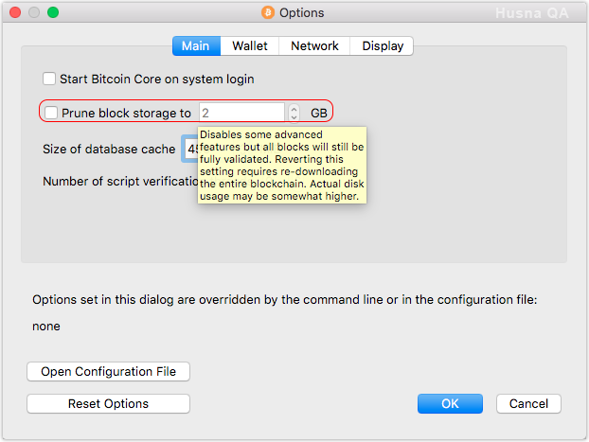Click the Size of database cache label
Image resolution: width=589 pixels, height=442 pixels.
(x=109, y=150)
